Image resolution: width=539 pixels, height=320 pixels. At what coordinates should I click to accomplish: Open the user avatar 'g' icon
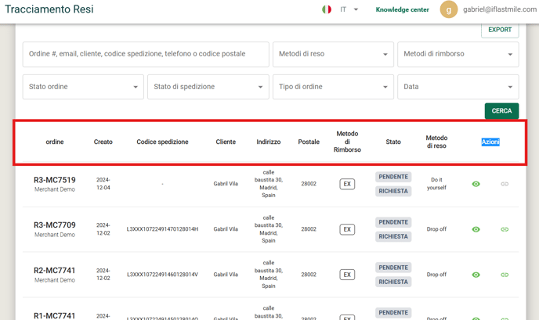449,9
